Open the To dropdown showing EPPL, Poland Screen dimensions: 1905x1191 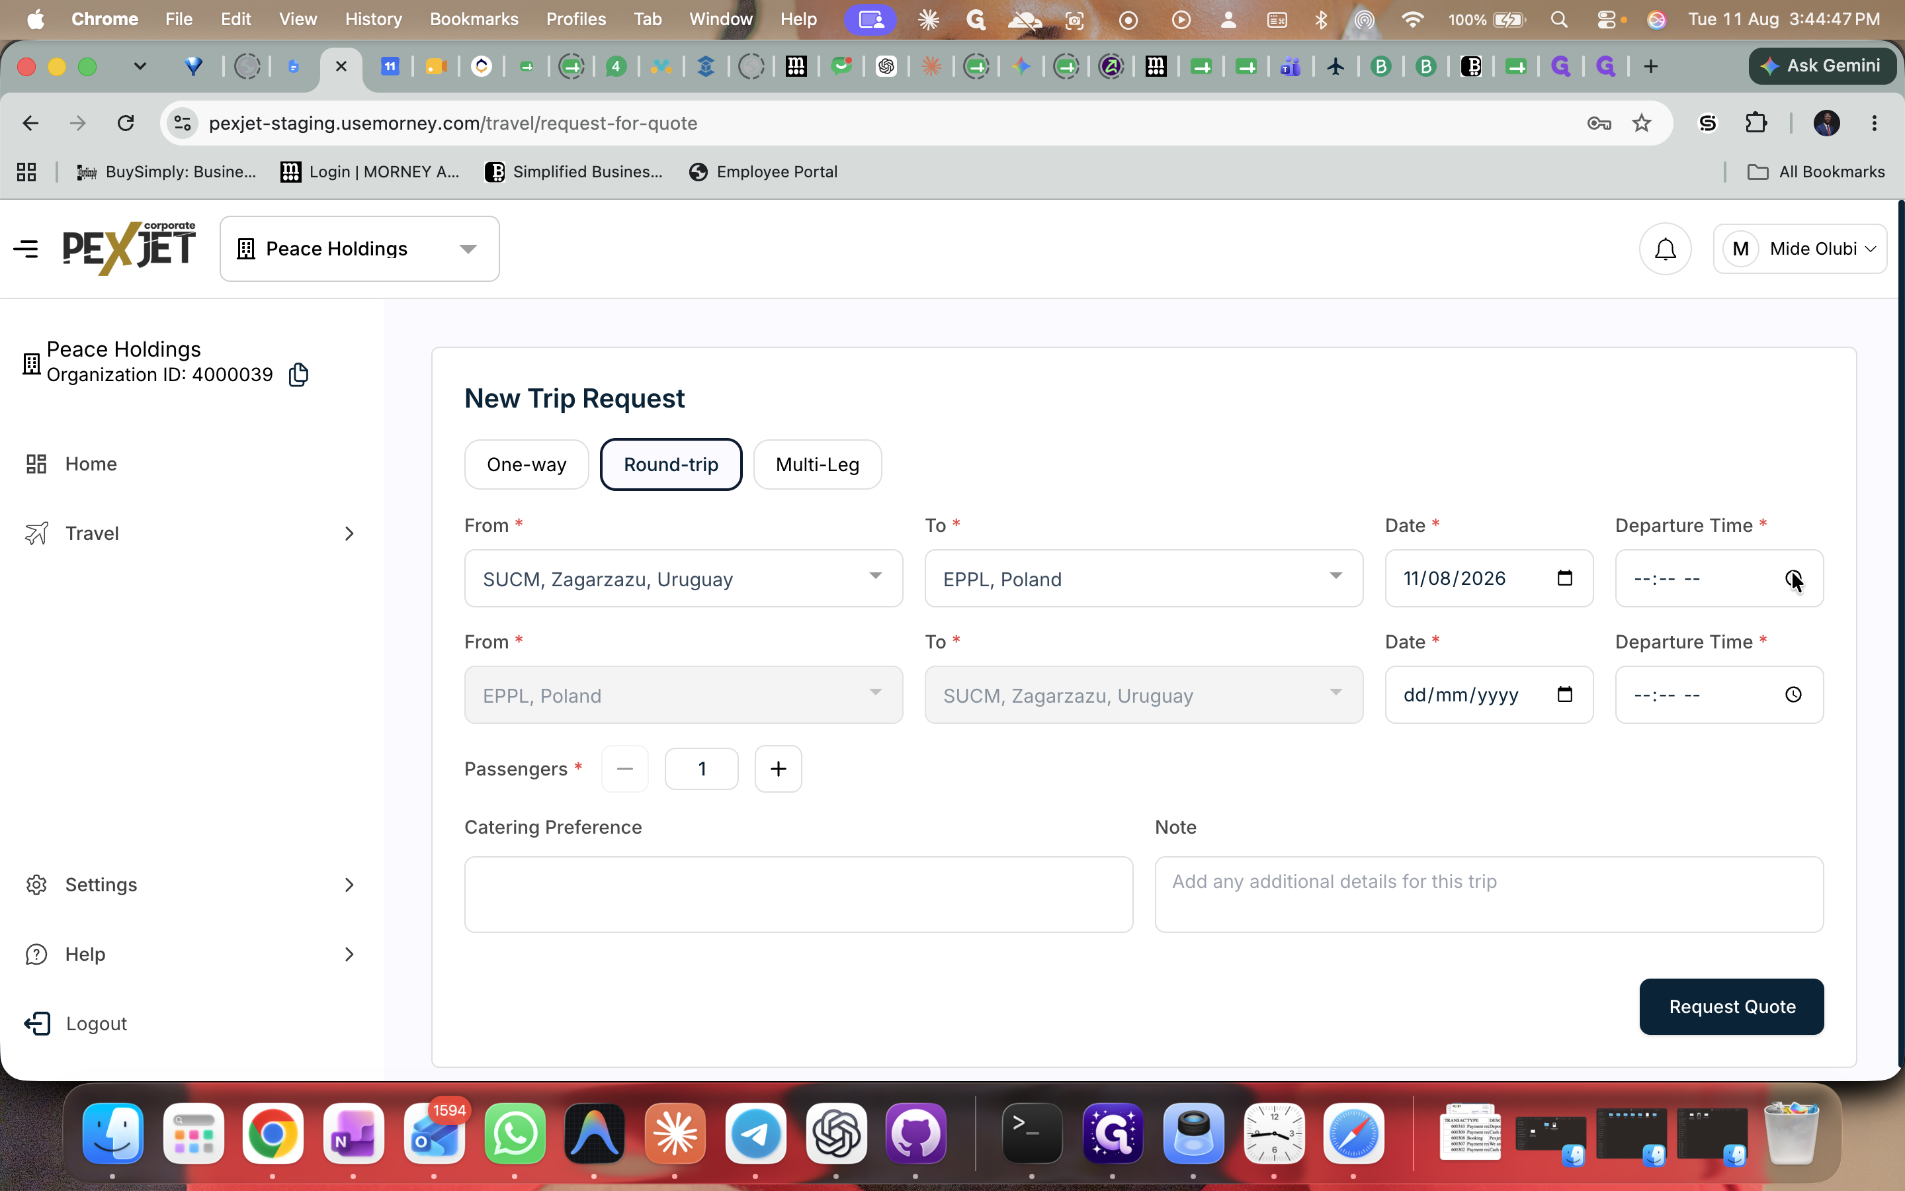coord(1144,578)
